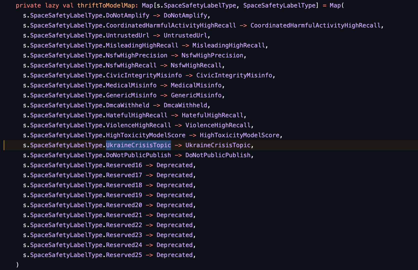Click the highlighted UkraineCrisisTopic selection

coord(138,145)
